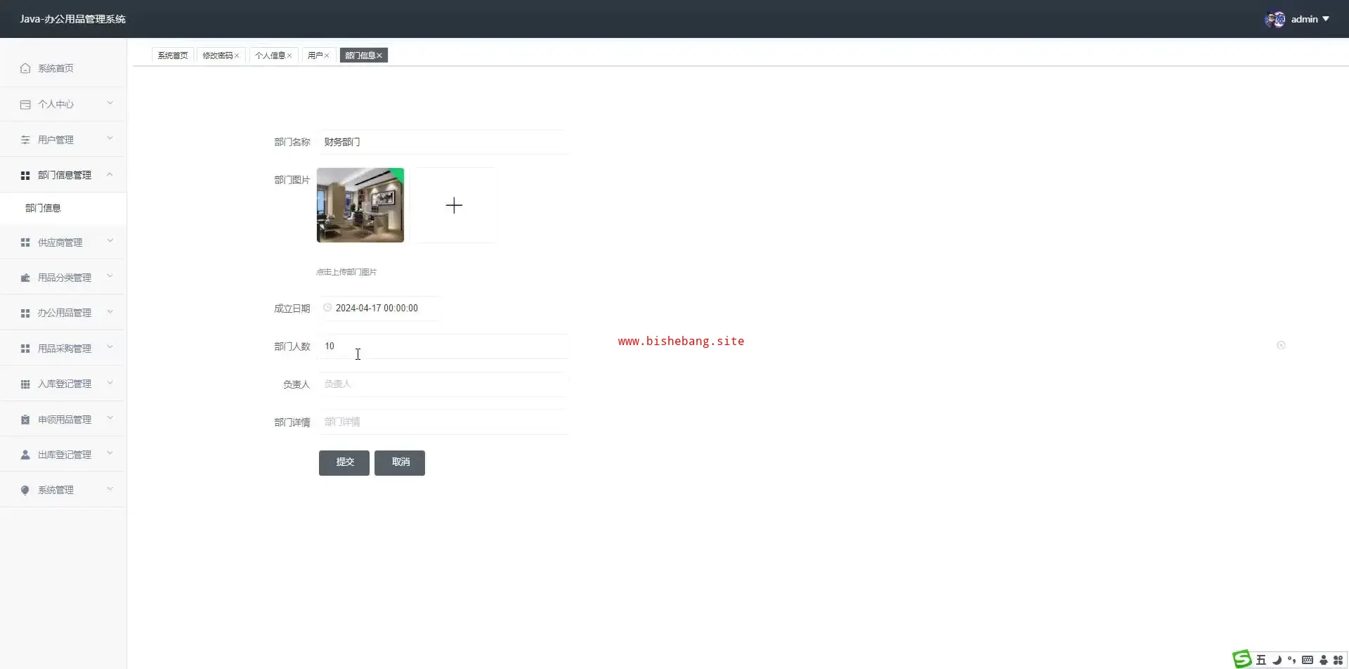Viewport: 1349px width, 669px height.
Task: Open 系统首页 in the sidebar
Action: (x=63, y=68)
